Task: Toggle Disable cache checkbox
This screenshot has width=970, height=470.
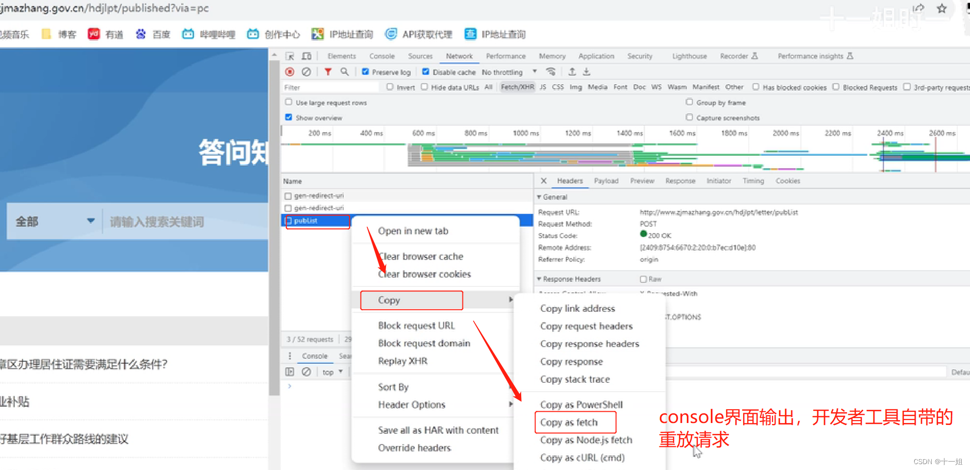Action: pyautogui.click(x=426, y=72)
